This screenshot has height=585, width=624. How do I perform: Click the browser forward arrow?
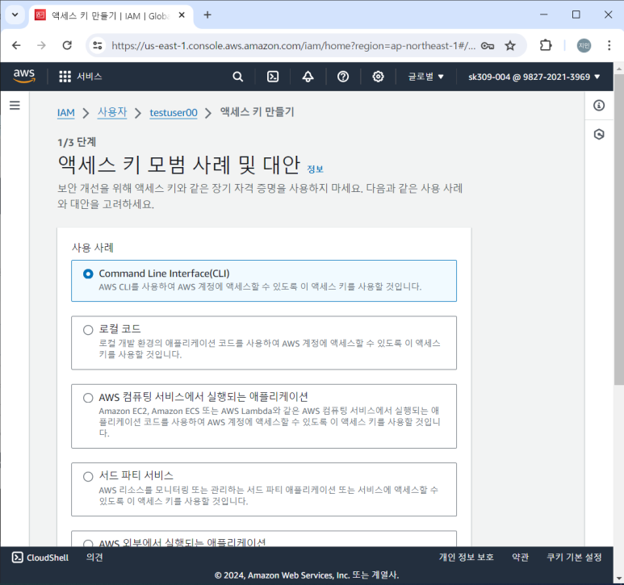tap(41, 45)
